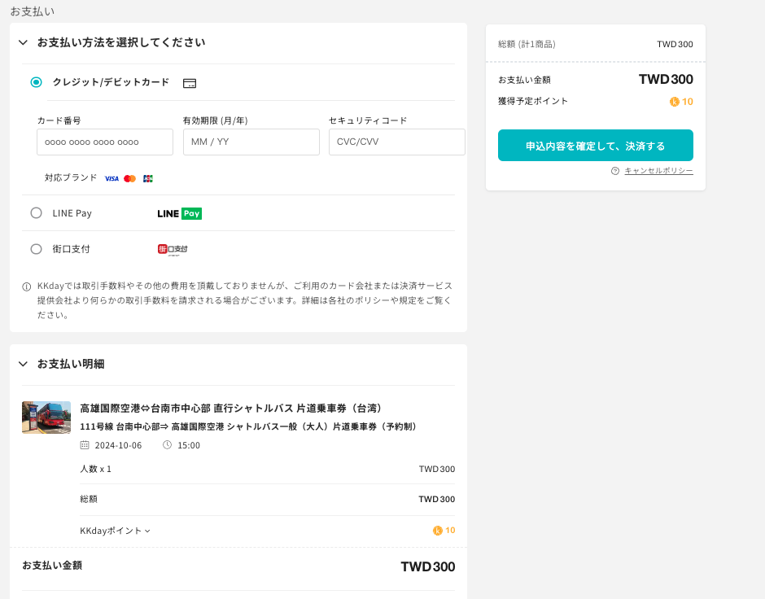This screenshot has width=765, height=599.
Task: Click the Visa brand icon
Action: click(111, 178)
